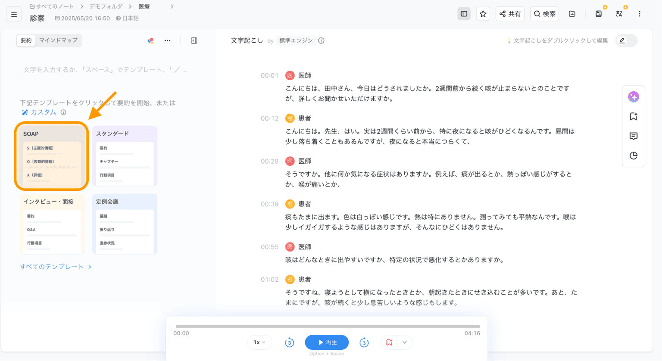Click the colorful AI icon in summary panel
The height and width of the screenshot is (361, 662).
point(150,40)
